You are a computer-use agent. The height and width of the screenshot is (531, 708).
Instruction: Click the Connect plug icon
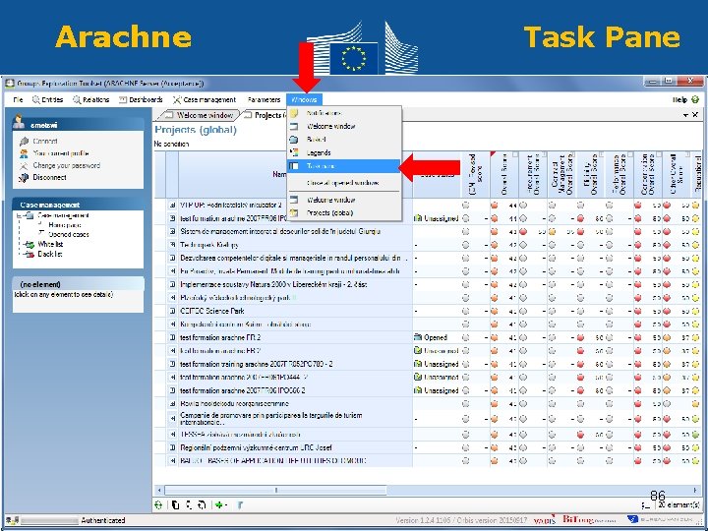click(x=24, y=142)
